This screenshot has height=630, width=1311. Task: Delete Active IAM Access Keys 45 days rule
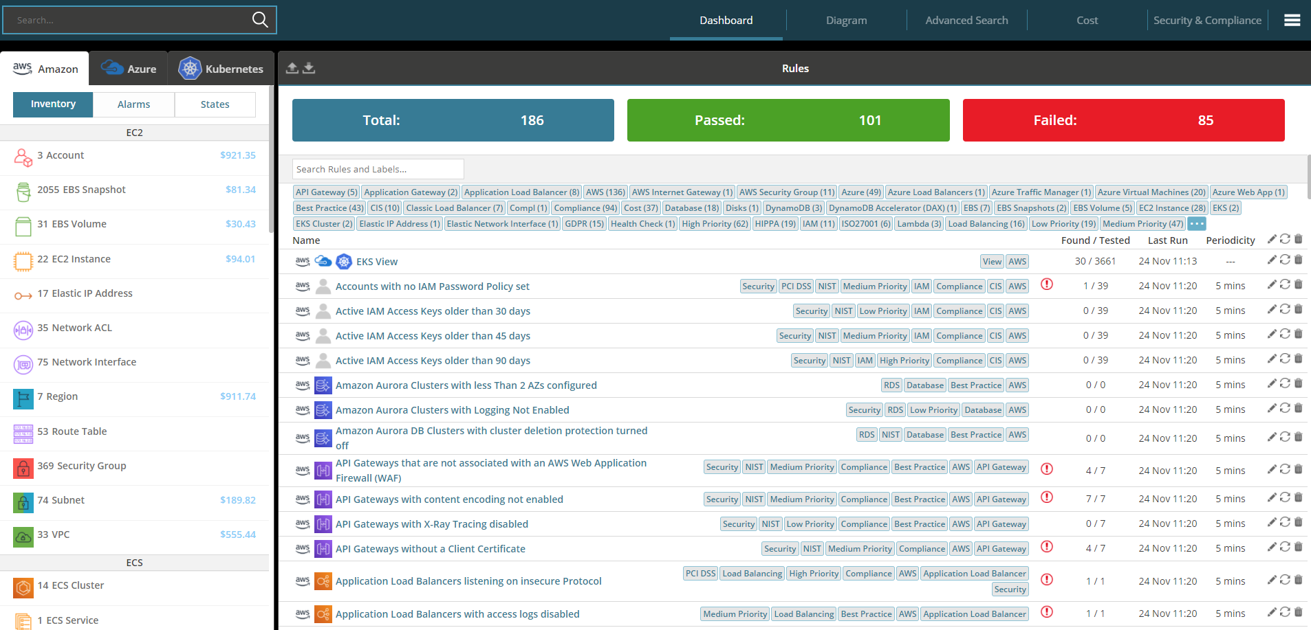pyautogui.click(x=1299, y=333)
